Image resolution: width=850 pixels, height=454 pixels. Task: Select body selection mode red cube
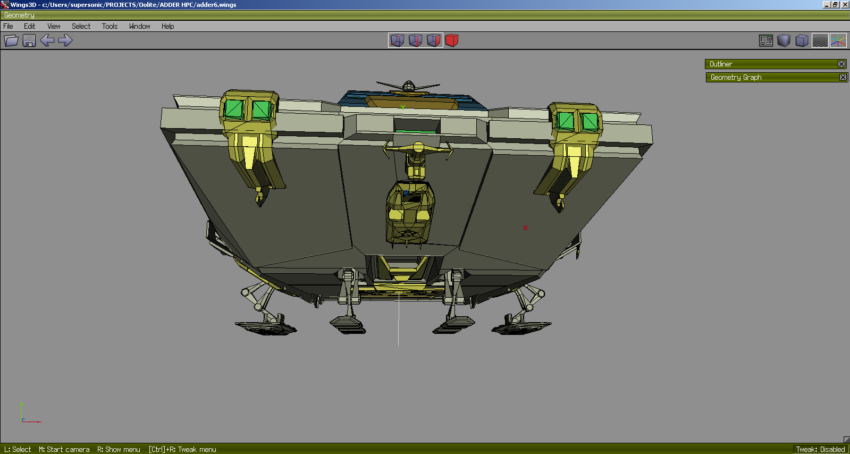coord(452,40)
